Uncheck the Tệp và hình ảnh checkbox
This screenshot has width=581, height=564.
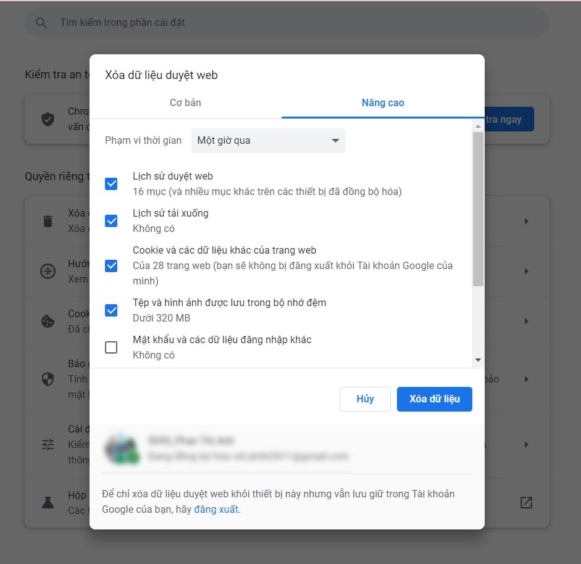tap(111, 310)
